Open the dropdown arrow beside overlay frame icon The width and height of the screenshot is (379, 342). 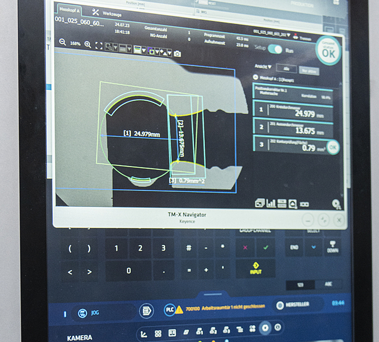click(158, 52)
